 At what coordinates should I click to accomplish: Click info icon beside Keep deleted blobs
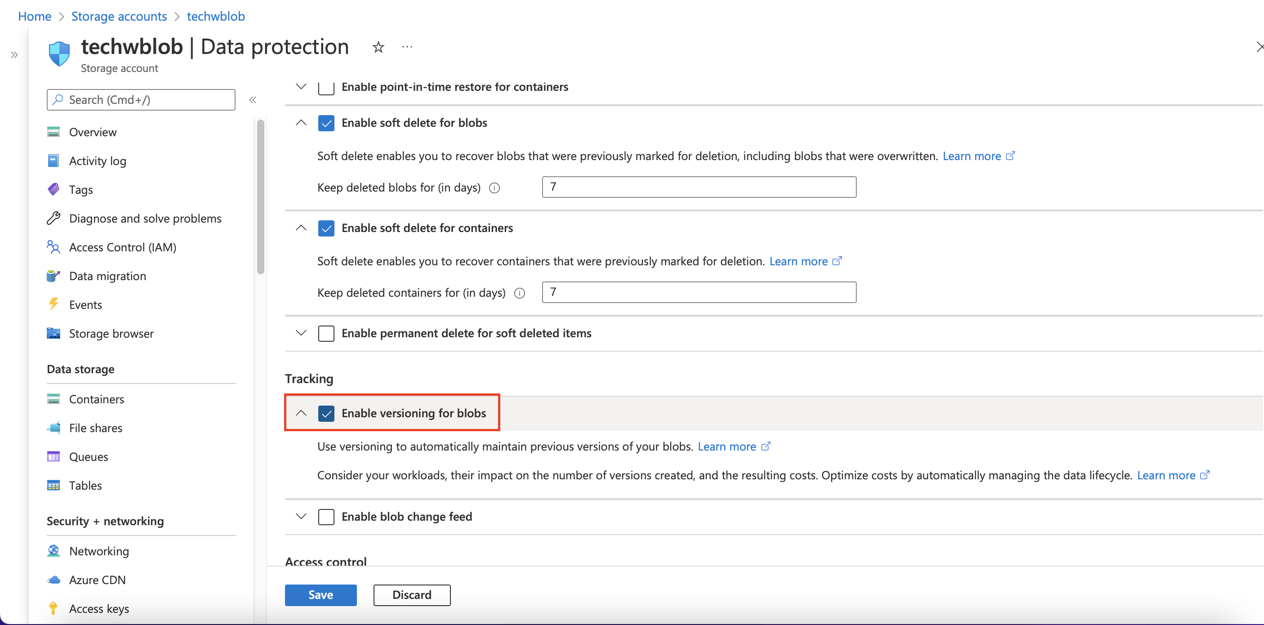(x=494, y=188)
